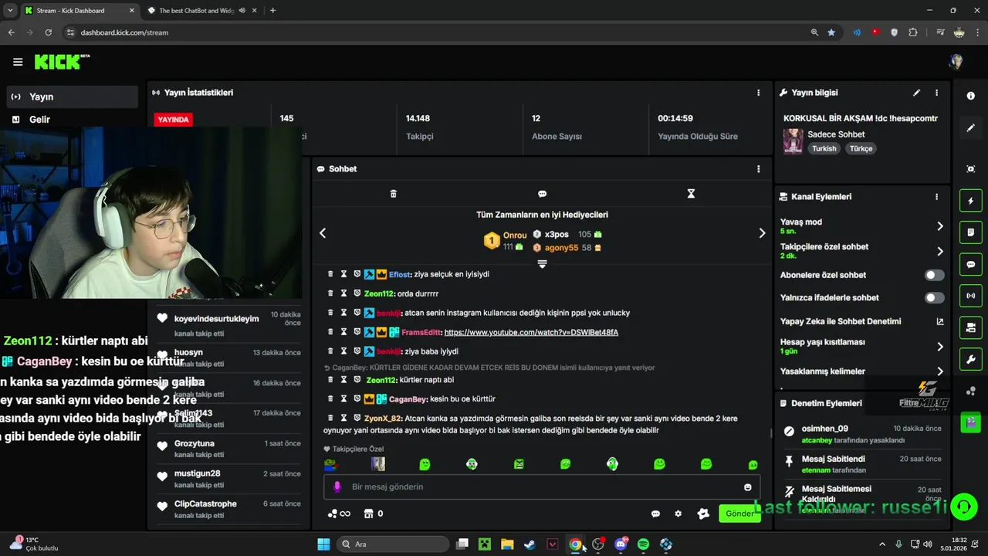Toggle Abonelere özel sohbet switch
The width and height of the screenshot is (988, 556).
pyautogui.click(x=934, y=275)
